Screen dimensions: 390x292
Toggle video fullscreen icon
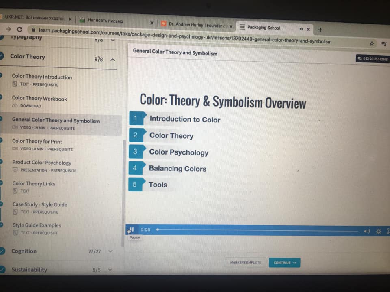388,232
